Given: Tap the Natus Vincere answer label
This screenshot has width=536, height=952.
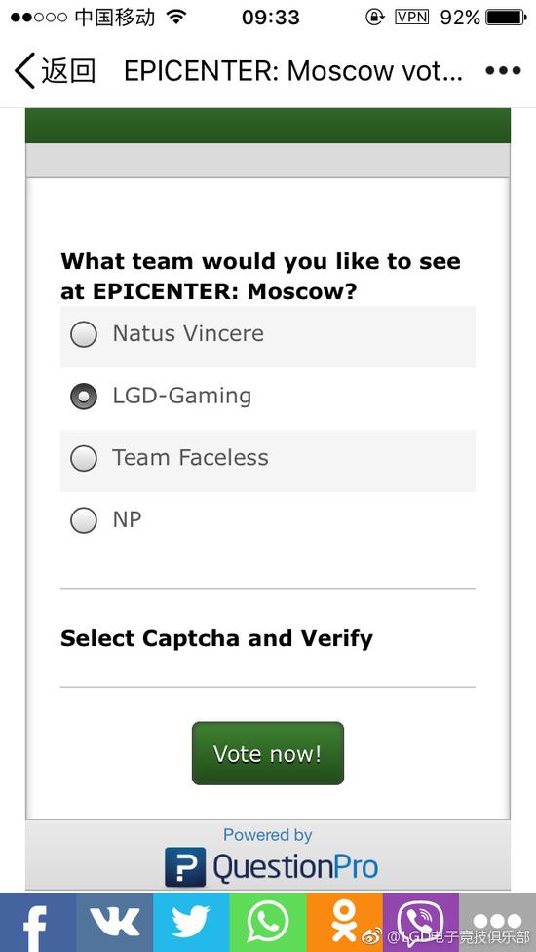Looking at the screenshot, I should [x=188, y=333].
